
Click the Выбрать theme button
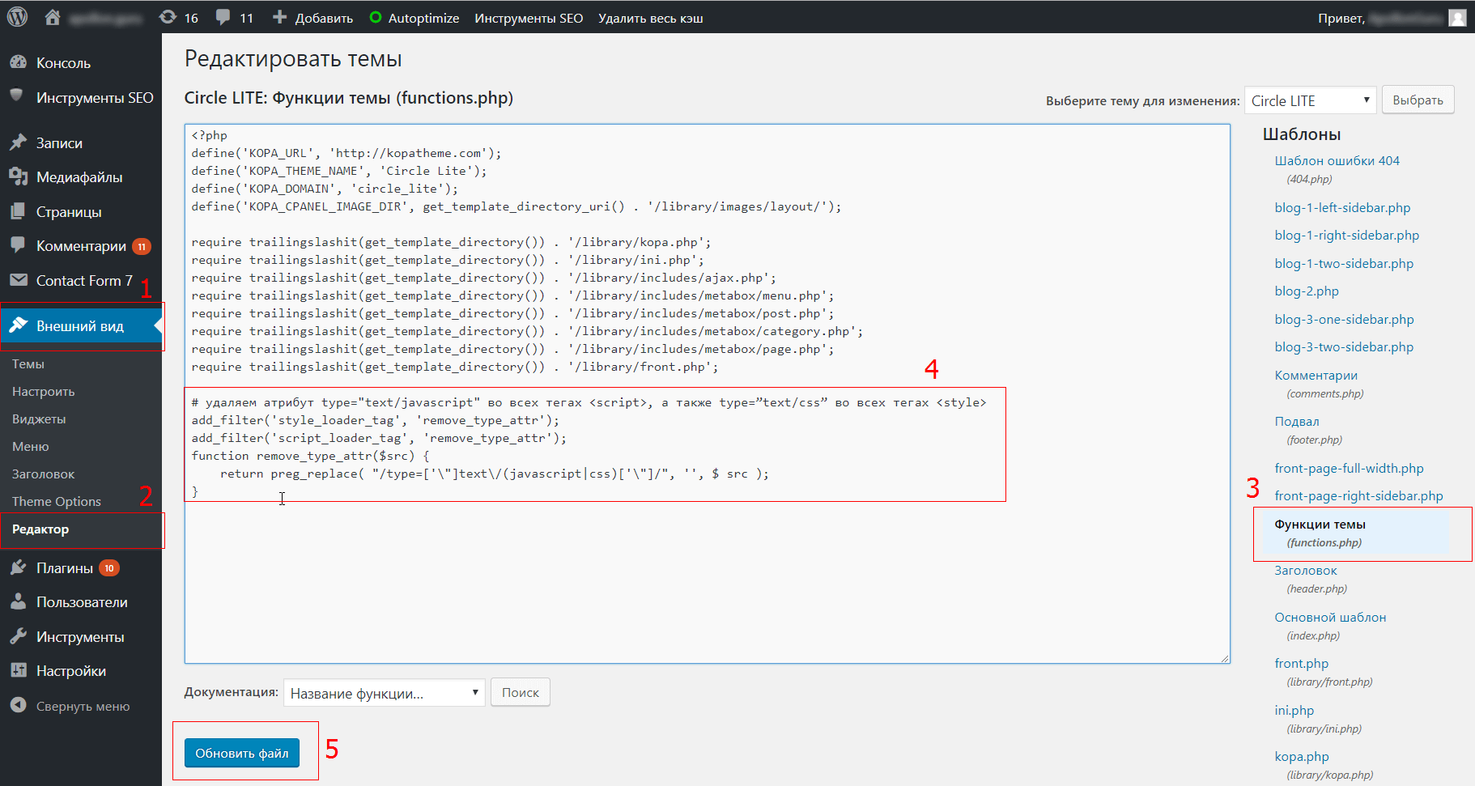point(1418,100)
